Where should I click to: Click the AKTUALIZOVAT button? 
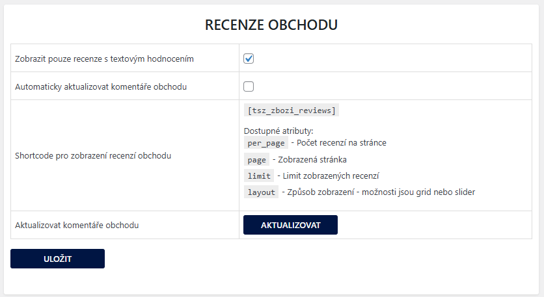(290, 225)
